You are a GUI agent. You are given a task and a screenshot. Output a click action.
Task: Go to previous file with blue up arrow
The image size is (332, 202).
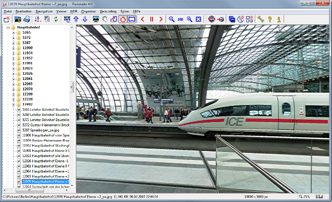tap(76, 19)
